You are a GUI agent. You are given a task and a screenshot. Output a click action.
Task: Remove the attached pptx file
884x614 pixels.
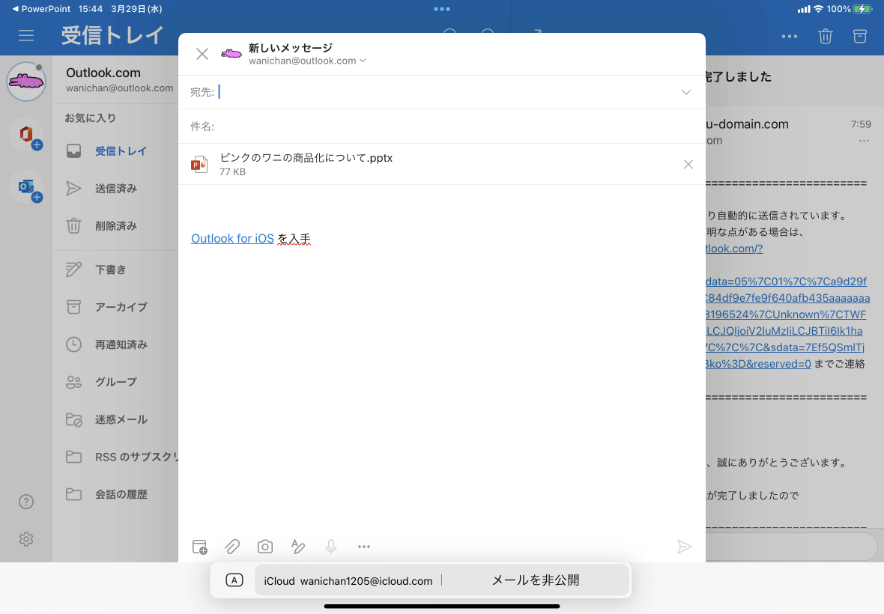pos(688,164)
